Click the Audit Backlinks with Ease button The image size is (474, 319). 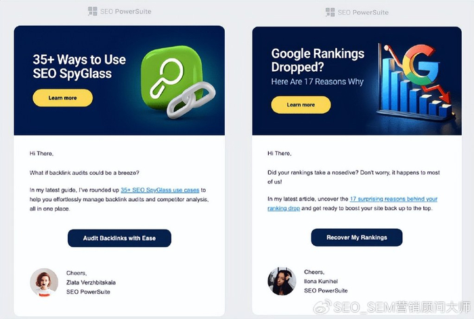(119, 238)
